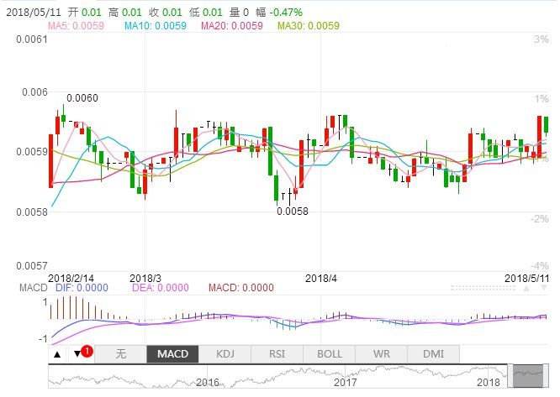The image size is (560, 397).
Task: Click the right handle of the timeline range
Action: [x=546, y=376]
